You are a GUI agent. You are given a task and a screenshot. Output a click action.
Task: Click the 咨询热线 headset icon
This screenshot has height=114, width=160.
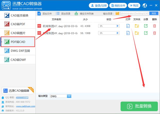tap(3, 102)
